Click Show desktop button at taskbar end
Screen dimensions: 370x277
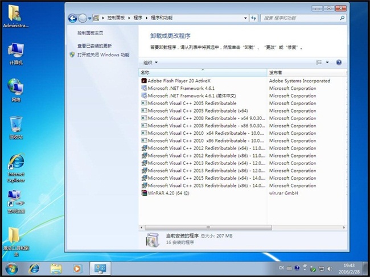click(365, 268)
